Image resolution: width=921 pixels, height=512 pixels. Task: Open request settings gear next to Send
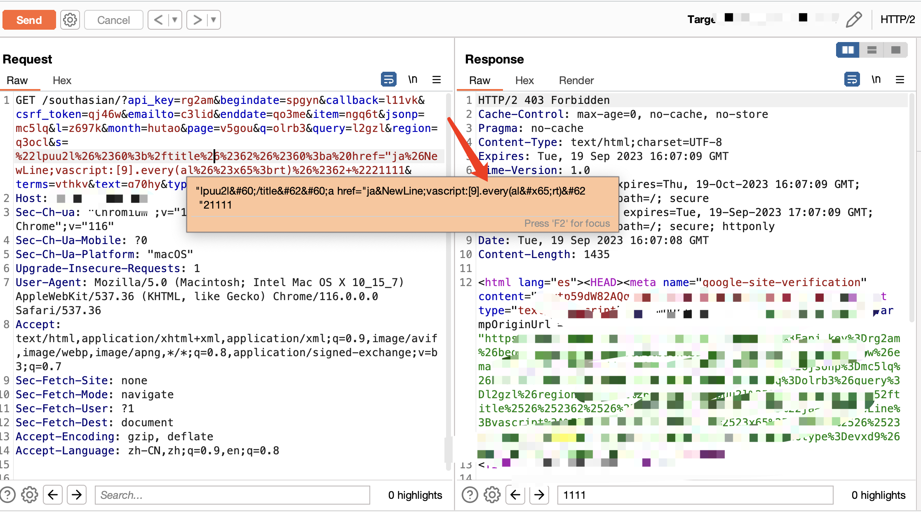70,20
